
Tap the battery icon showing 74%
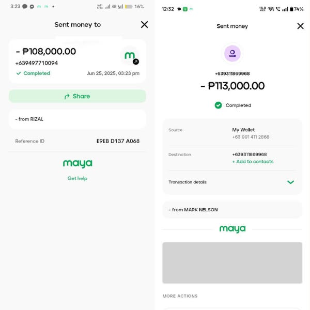tap(291, 9)
